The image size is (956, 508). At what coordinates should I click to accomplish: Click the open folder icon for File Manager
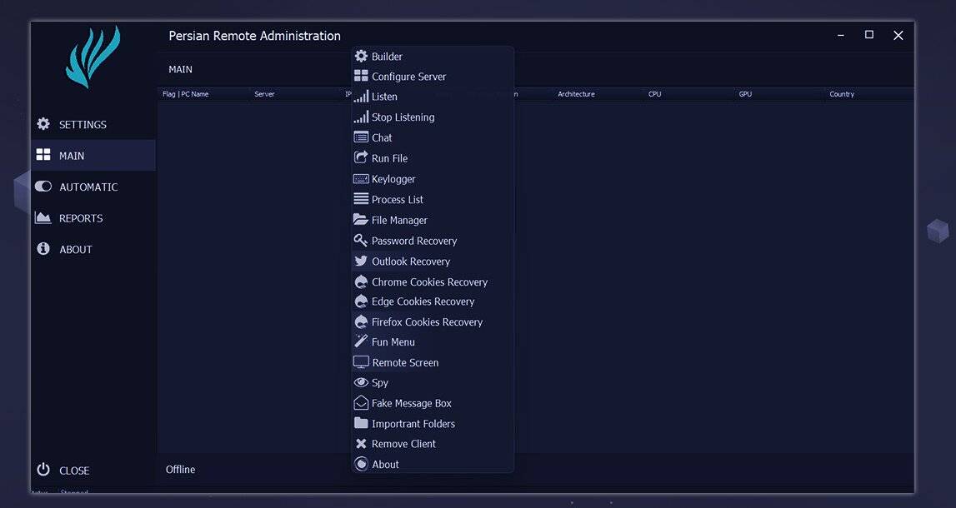pyautogui.click(x=361, y=219)
